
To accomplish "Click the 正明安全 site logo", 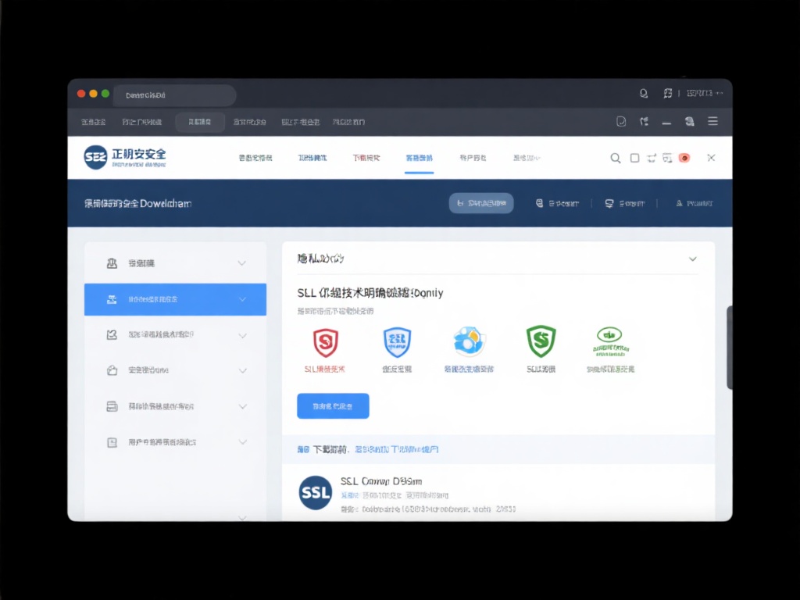I will coord(125,157).
